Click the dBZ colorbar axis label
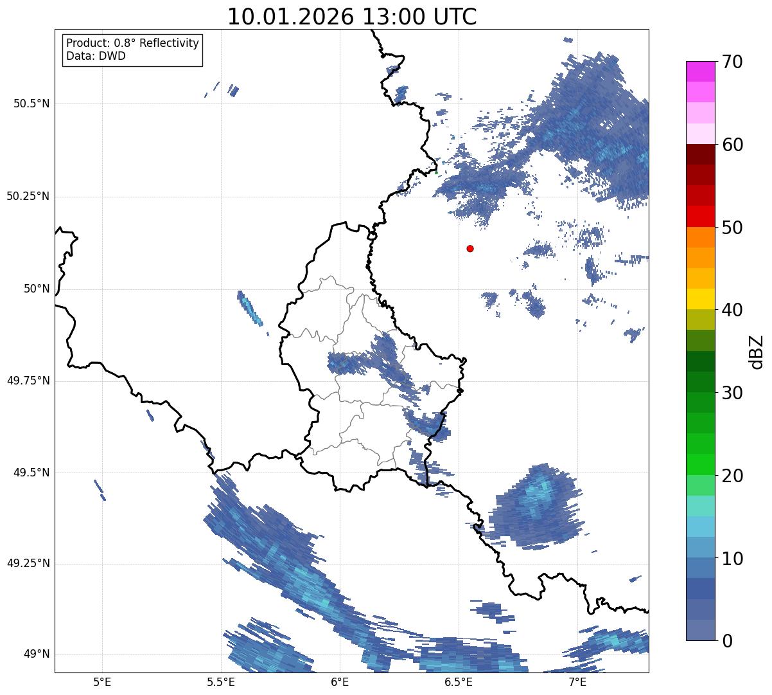 [757, 351]
